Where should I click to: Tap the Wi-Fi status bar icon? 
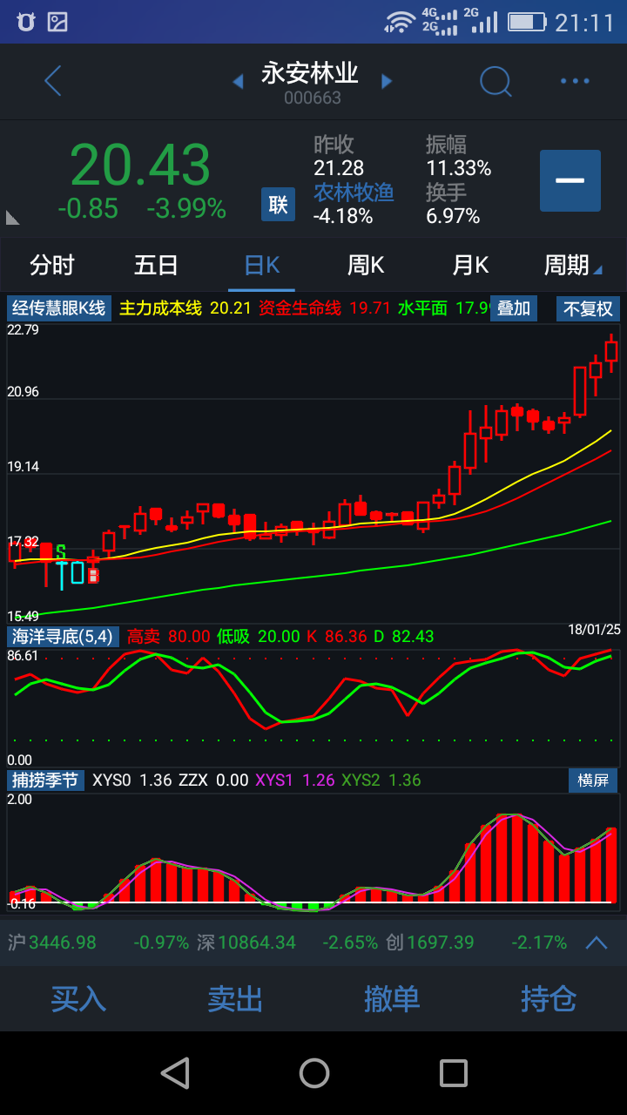tap(400, 22)
